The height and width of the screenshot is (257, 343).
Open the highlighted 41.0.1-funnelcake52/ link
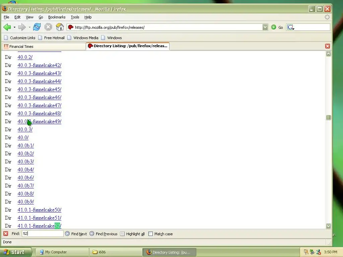[40, 226]
